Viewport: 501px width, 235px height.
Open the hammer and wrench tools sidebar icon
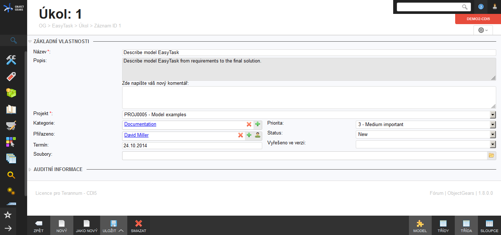11,60
